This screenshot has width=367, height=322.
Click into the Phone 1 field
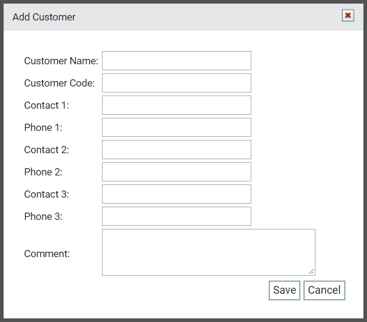click(x=176, y=127)
